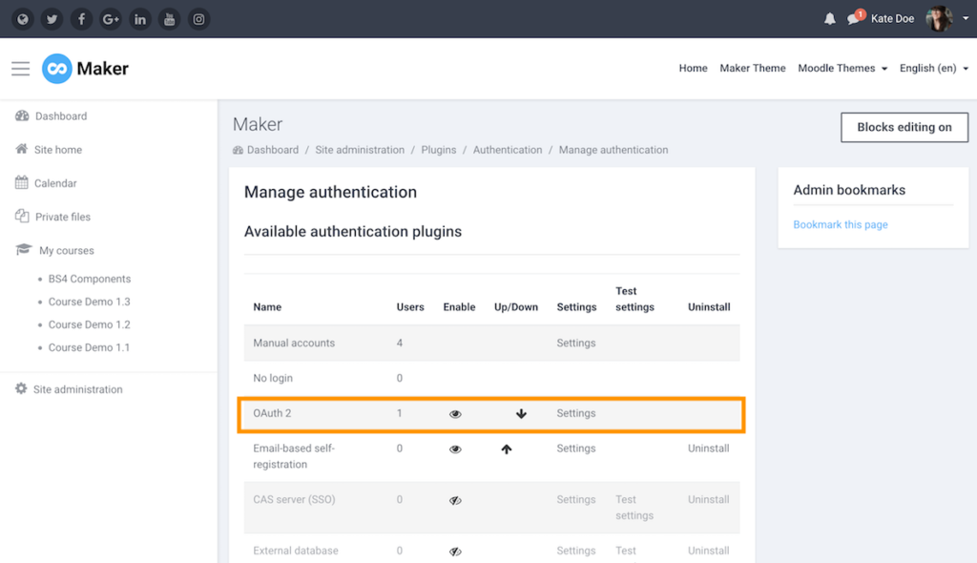Viewport: 977px width, 563px height.
Task: Enable the CAS server (SSO) plugin
Action: 455,500
